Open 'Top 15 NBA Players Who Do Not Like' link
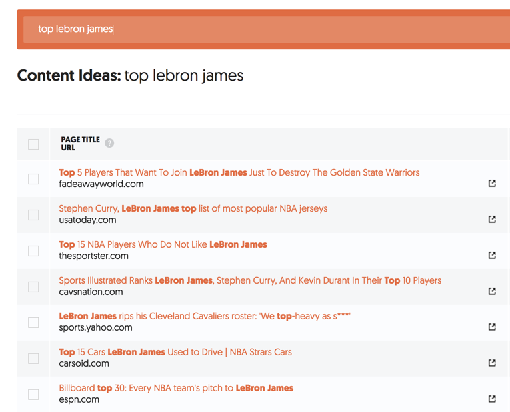Image resolution: width=510 pixels, height=412 pixels. tap(163, 244)
